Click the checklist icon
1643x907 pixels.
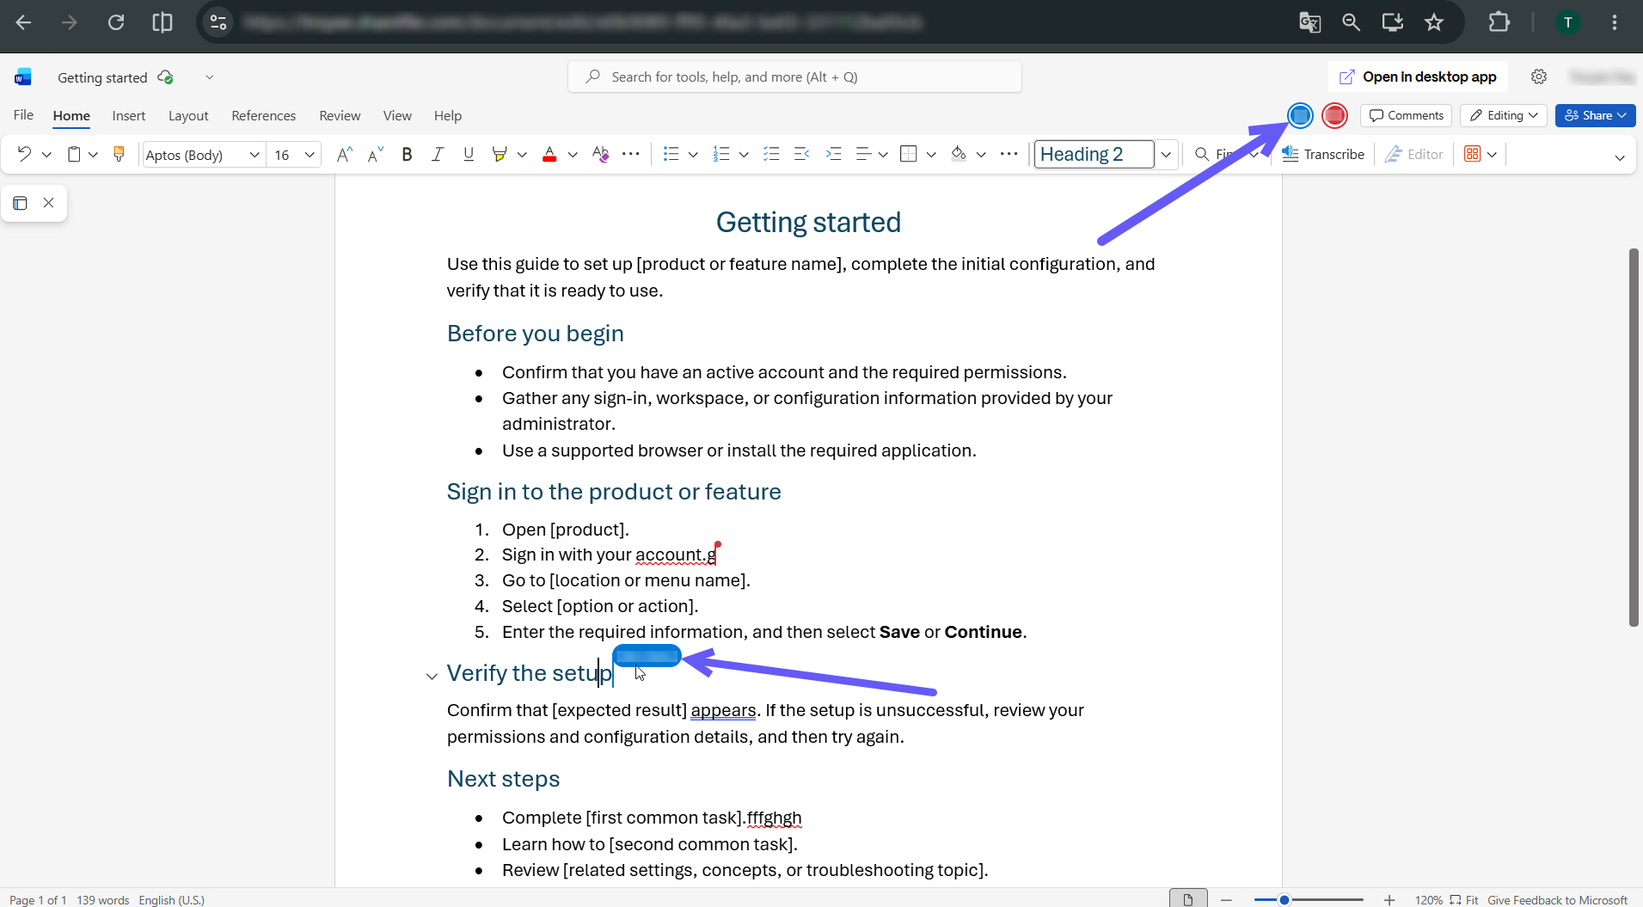pos(771,154)
